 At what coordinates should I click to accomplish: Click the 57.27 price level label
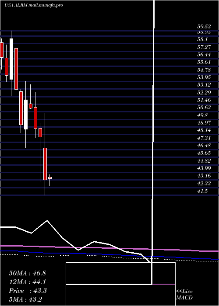[x=204, y=47]
